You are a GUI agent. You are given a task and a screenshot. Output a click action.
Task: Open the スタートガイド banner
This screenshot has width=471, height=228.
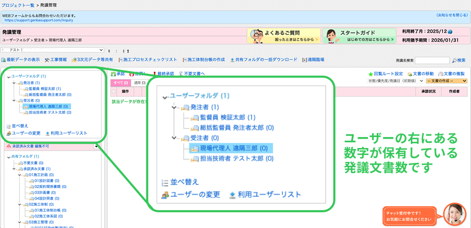(x=359, y=36)
